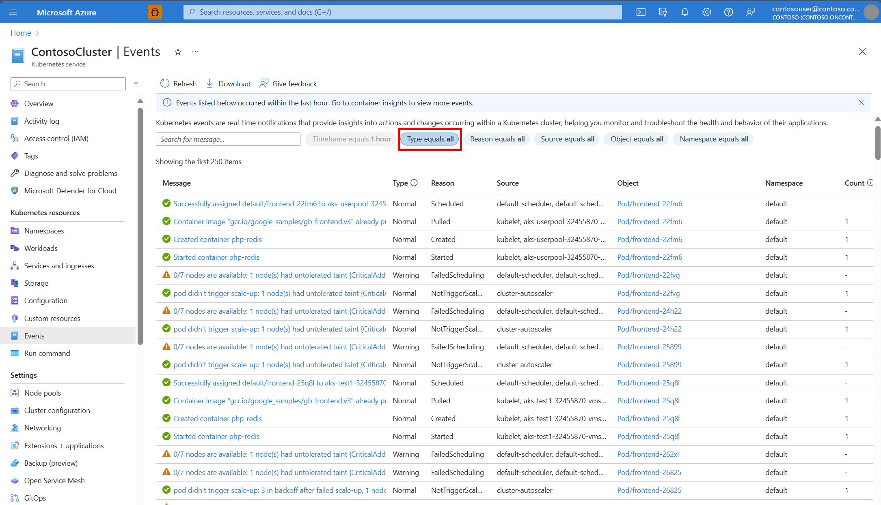Open Node pools in sidebar
Image resolution: width=881 pixels, height=505 pixels.
(x=42, y=393)
